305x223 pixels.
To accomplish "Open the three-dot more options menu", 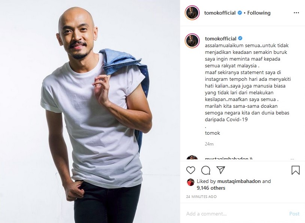I will point(296,13).
